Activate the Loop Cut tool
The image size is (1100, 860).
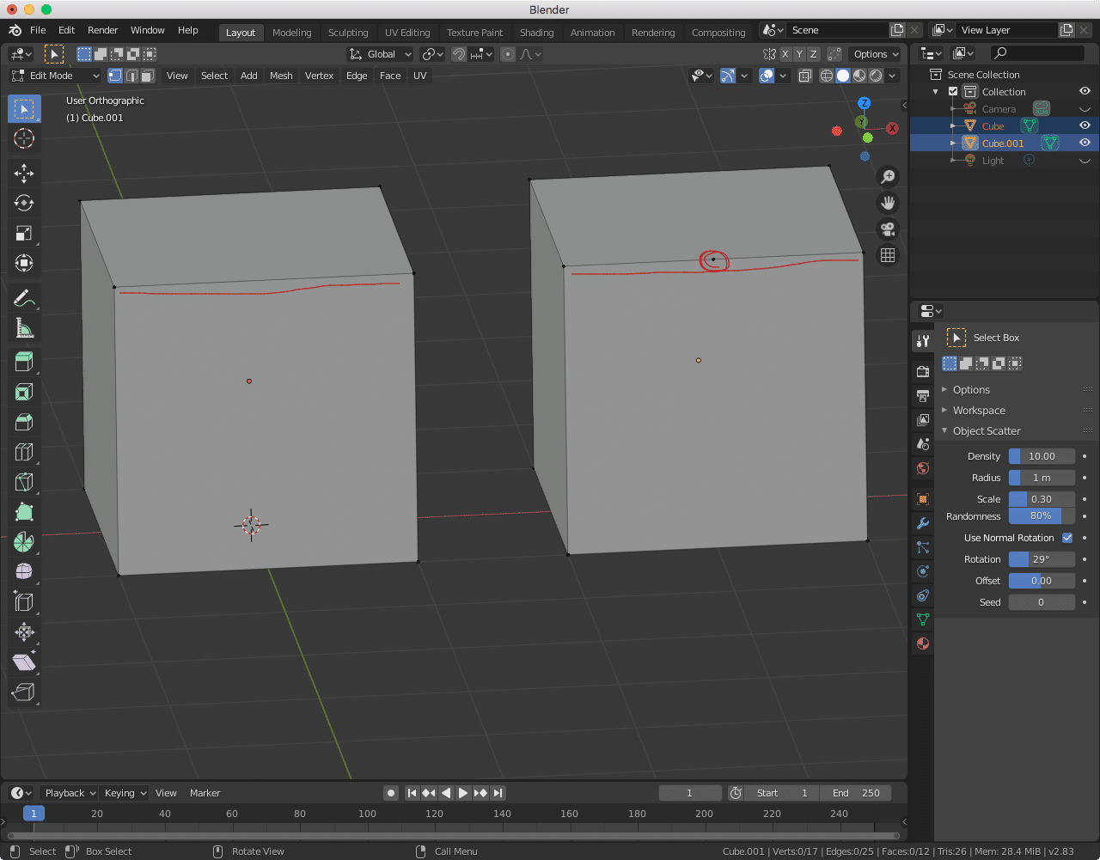point(24,452)
